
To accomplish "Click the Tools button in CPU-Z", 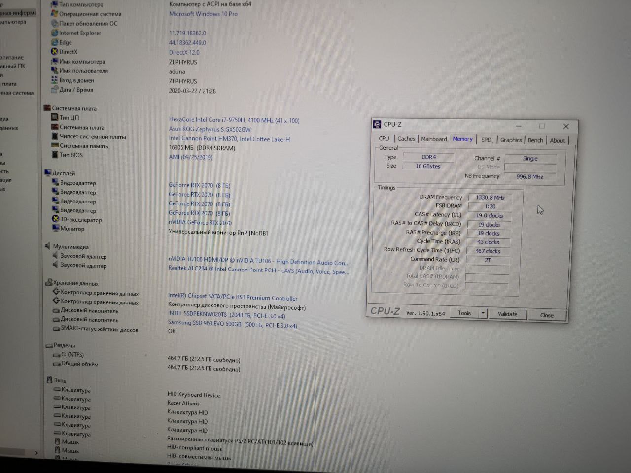I will tap(464, 313).
